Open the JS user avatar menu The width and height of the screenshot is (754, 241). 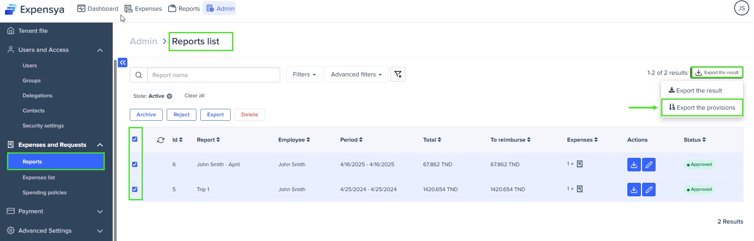[741, 8]
